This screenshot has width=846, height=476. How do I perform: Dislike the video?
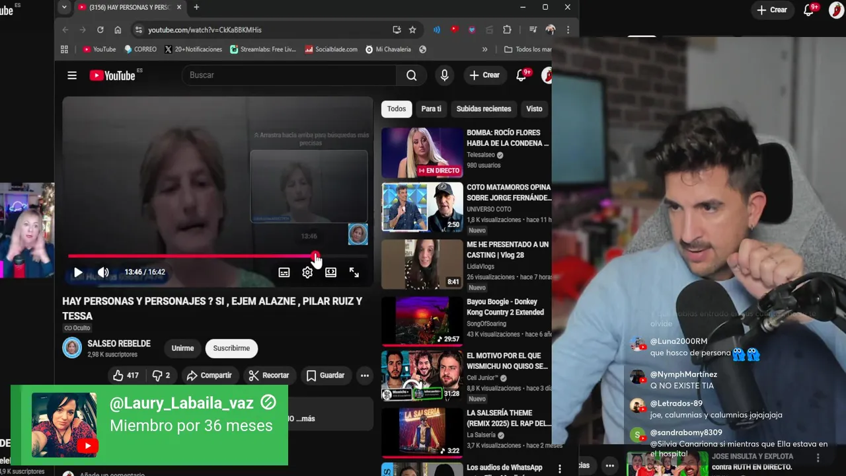(161, 376)
